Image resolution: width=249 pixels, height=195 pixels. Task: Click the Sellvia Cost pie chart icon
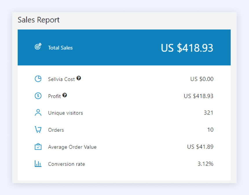(x=38, y=79)
